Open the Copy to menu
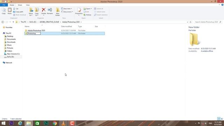224x126 pixels. (37, 12)
